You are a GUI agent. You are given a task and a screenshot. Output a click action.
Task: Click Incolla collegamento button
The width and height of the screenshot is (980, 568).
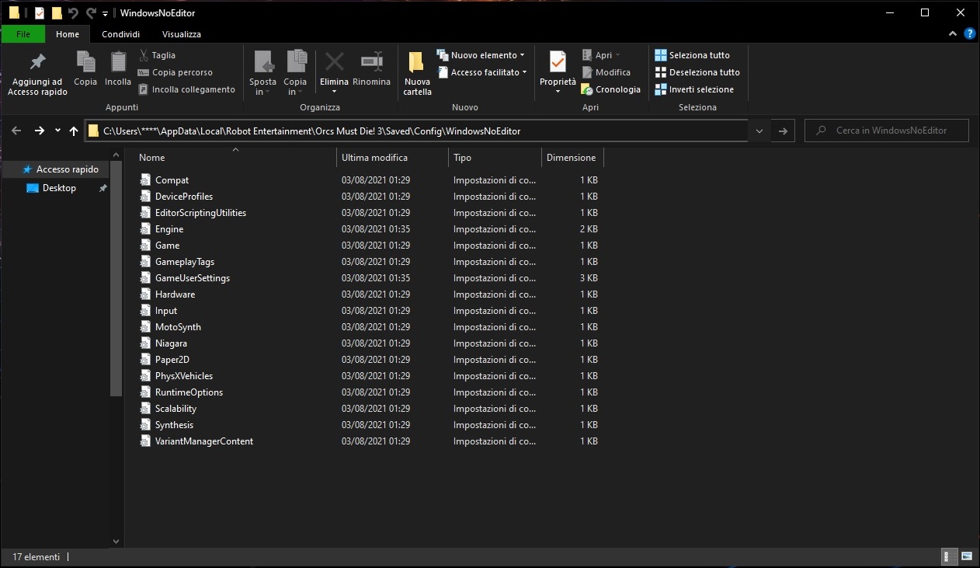tap(187, 89)
